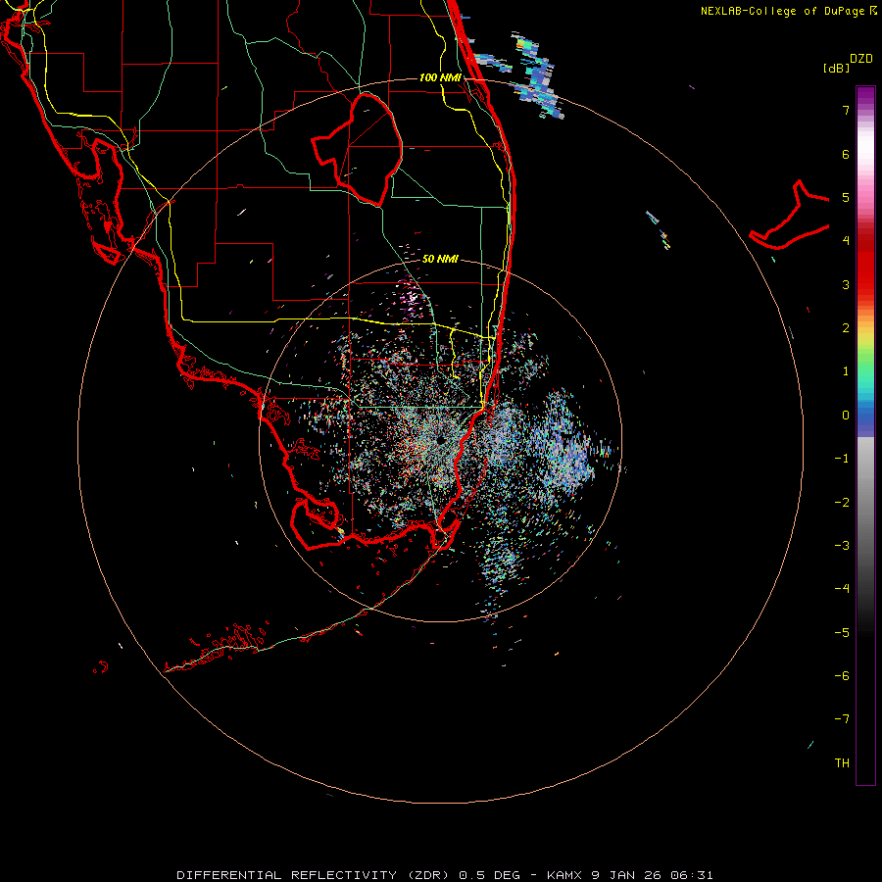The width and height of the screenshot is (882, 882).
Task: Click the Lake Okeechobee outline
Action: point(357,149)
